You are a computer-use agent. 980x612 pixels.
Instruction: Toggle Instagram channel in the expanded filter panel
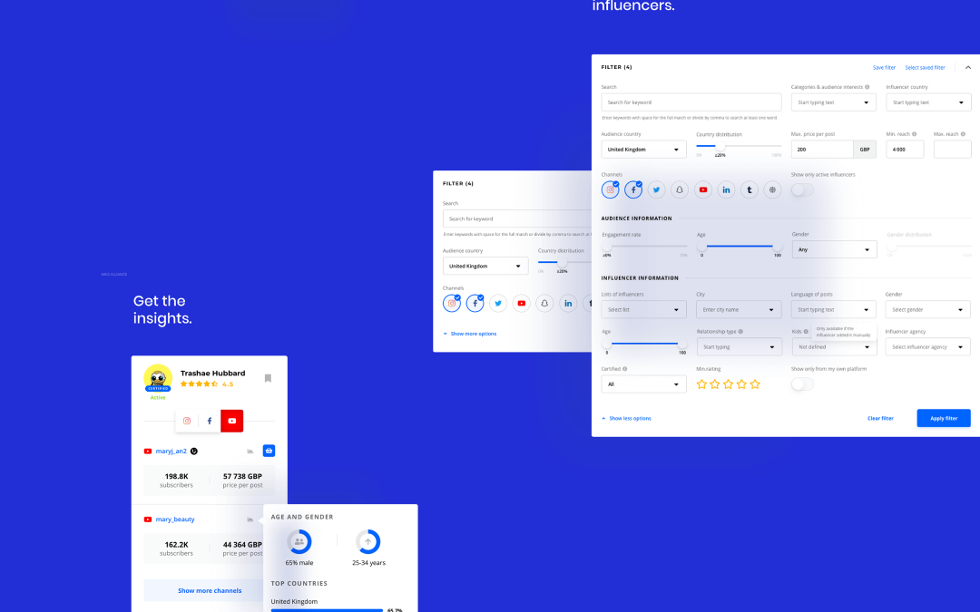pyautogui.click(x=610, y=189)
